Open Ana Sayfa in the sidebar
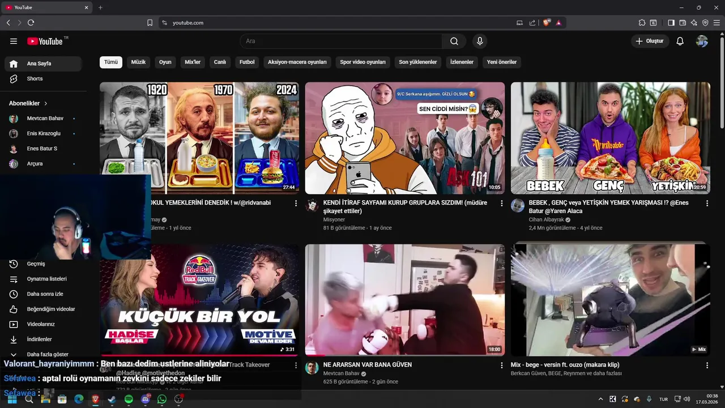Screen dimensions: 725x408 coord(43,63)
